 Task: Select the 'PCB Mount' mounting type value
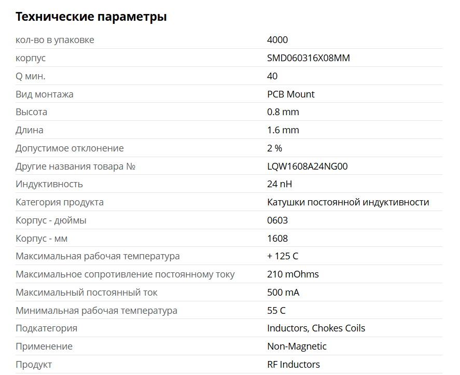click(290, 94)
